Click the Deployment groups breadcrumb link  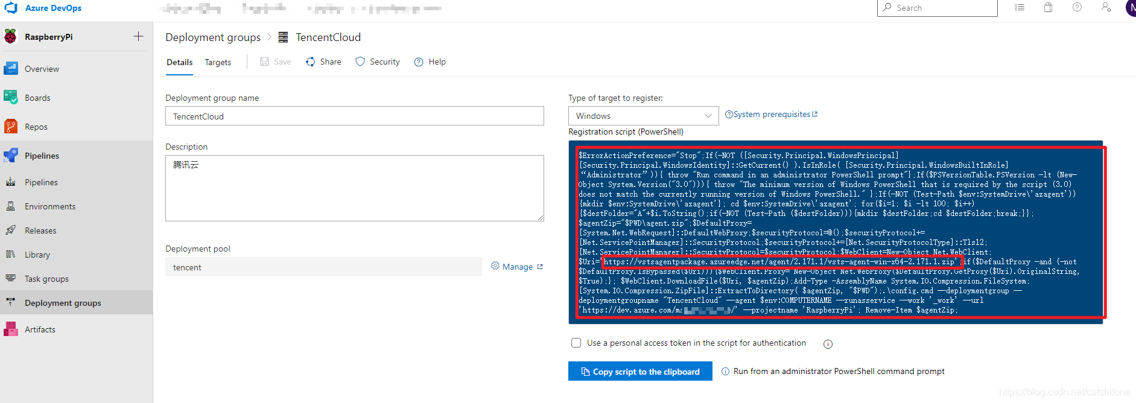point(213,37)
